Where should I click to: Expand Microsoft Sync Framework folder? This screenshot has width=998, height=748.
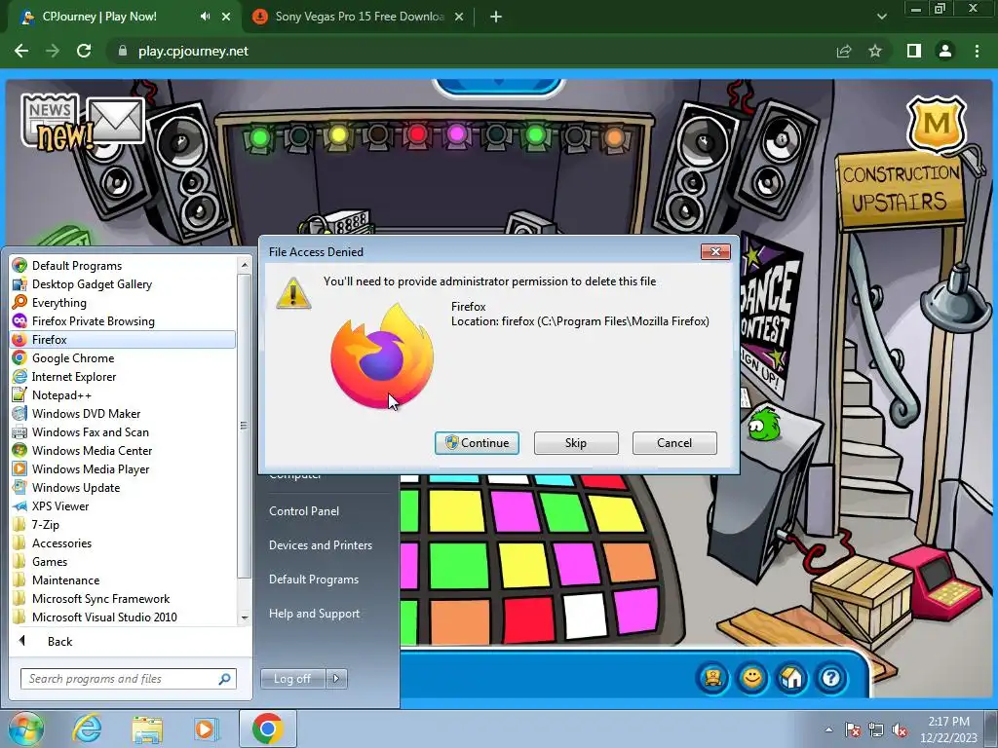click(100, 598)
